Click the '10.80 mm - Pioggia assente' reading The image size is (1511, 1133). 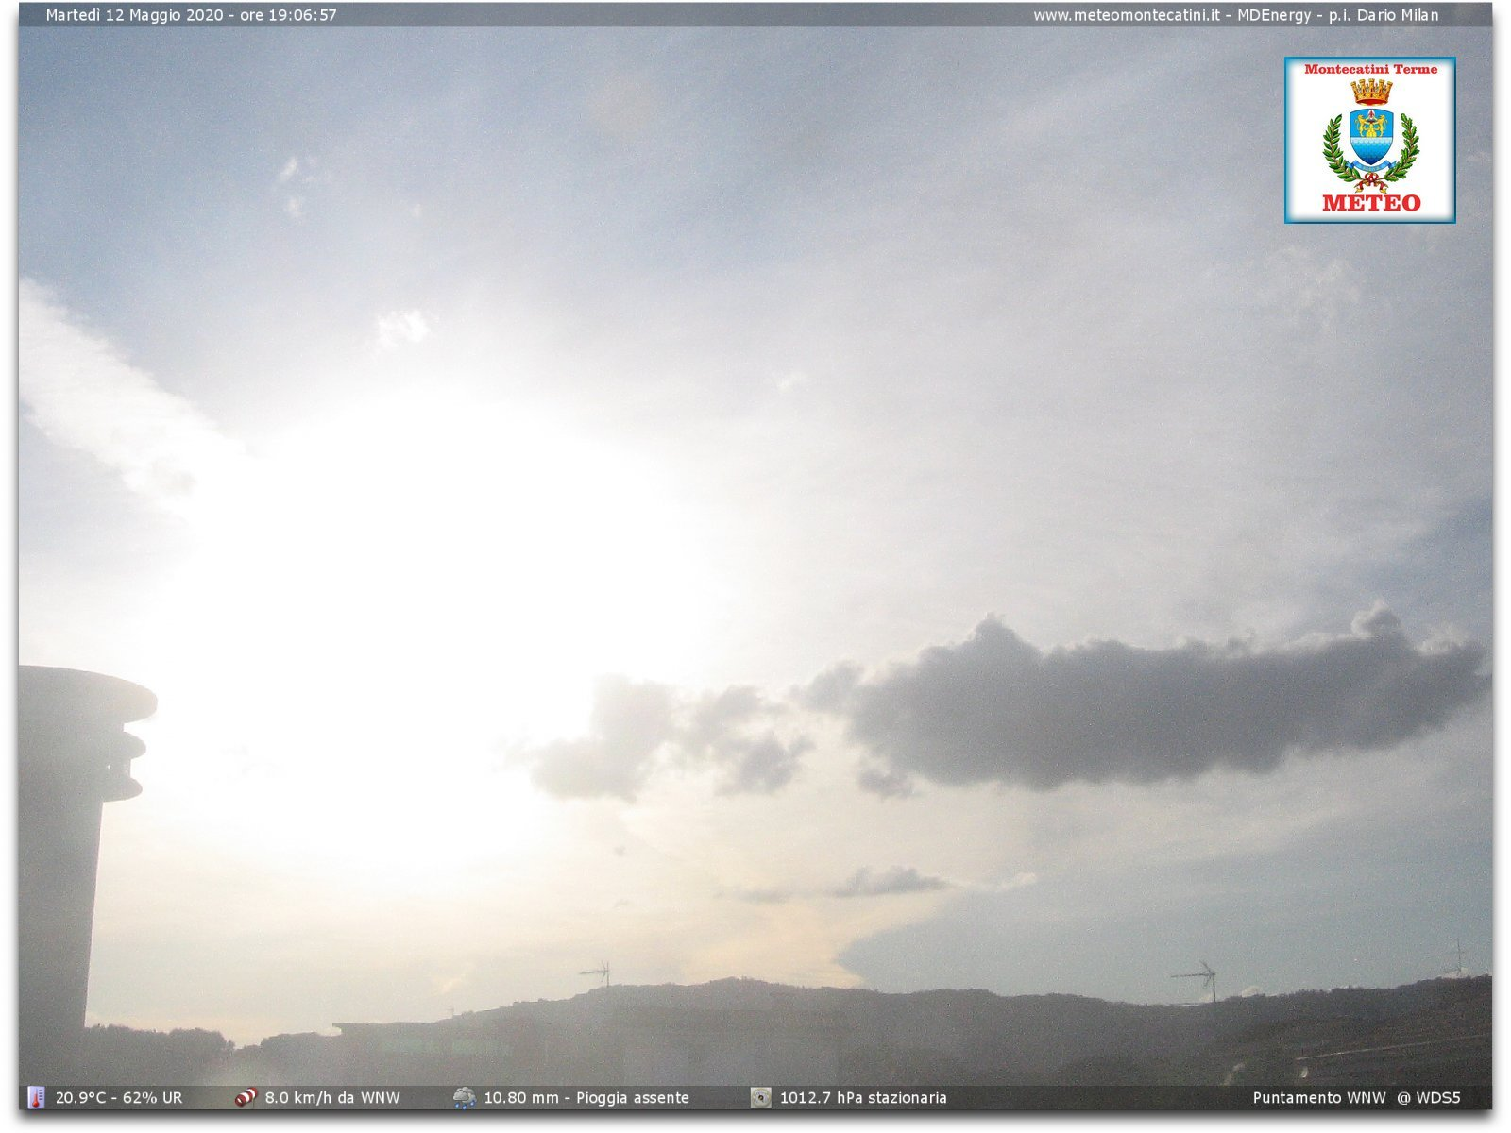click(x=586, y=1098)
